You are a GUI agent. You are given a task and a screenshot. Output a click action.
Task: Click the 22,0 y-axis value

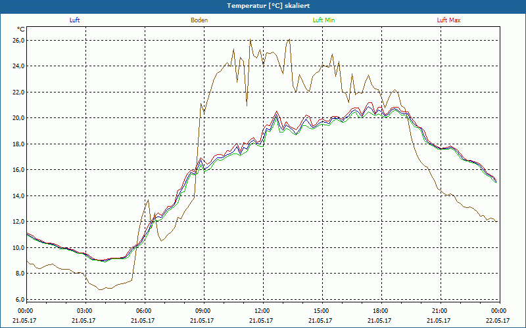(18, 92)
